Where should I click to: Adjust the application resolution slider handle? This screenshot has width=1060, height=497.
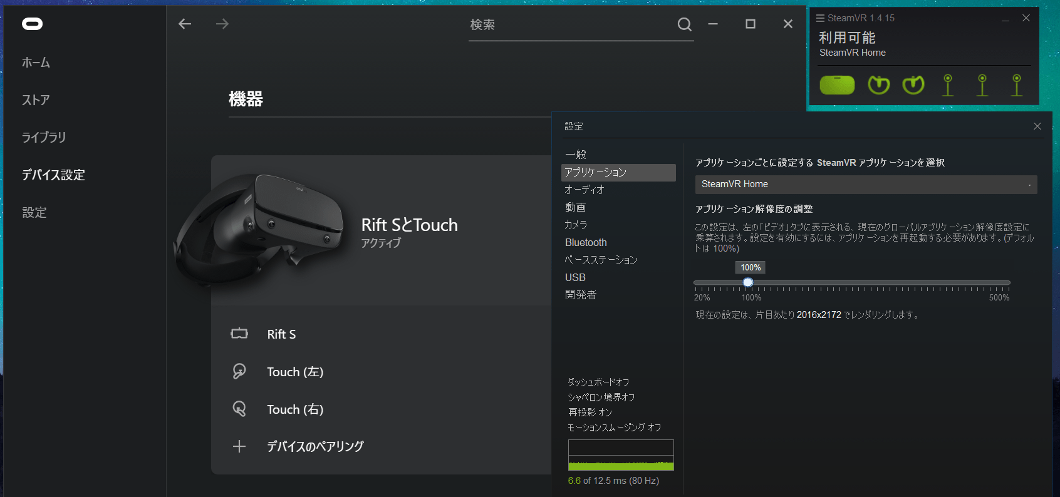click(x=748, y=282)
